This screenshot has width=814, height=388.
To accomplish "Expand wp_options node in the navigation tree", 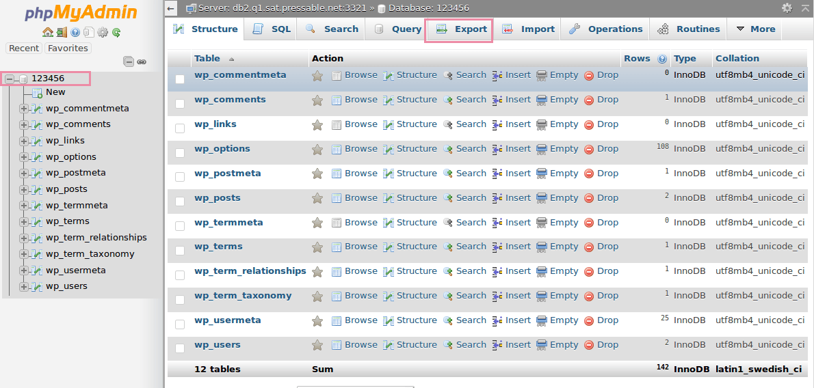I will (23, 157).
